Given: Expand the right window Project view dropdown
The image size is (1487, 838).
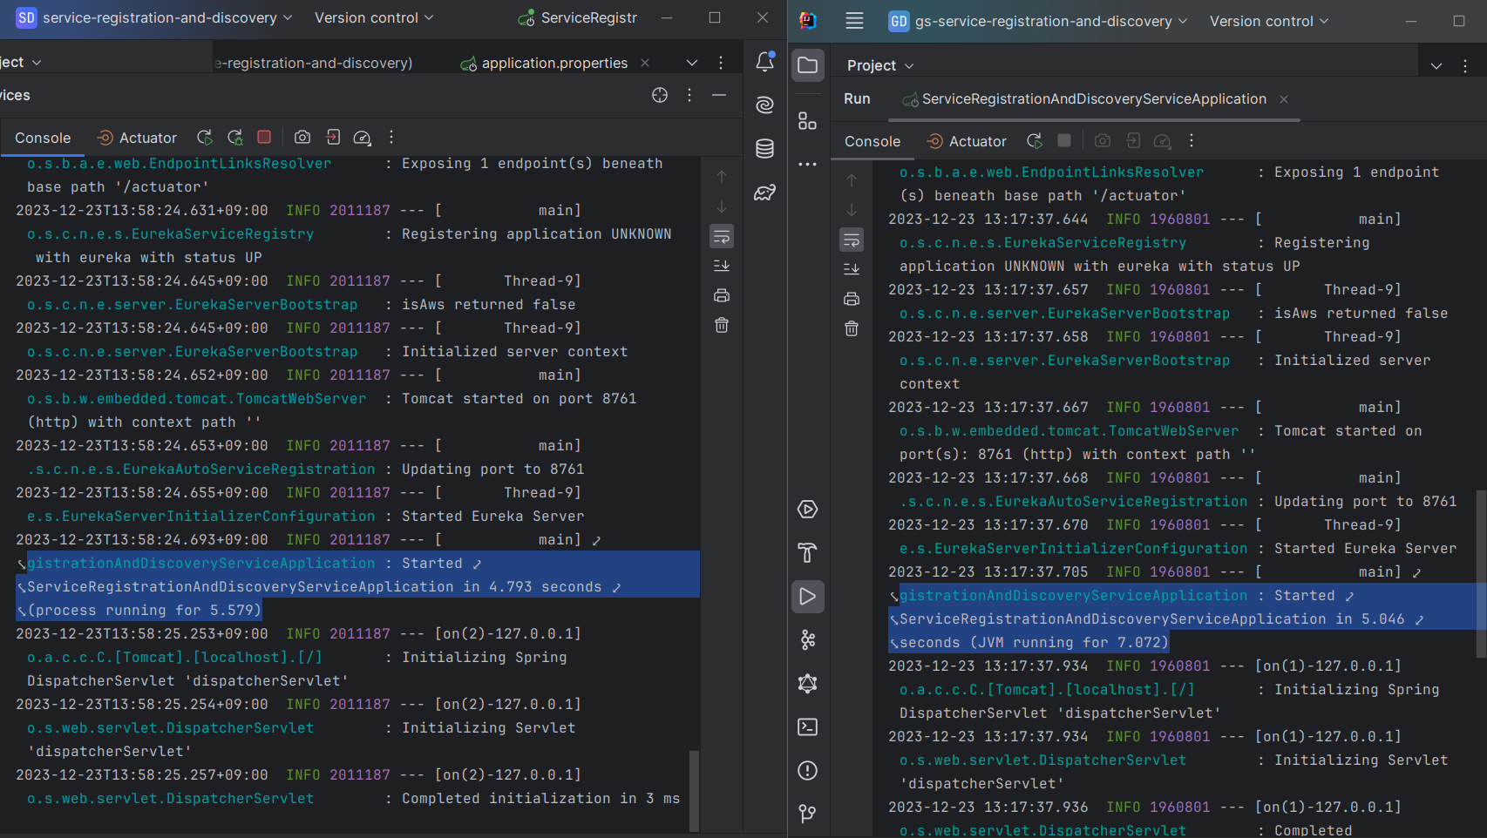Looking at the screenshot, I should tap(880, 65).
